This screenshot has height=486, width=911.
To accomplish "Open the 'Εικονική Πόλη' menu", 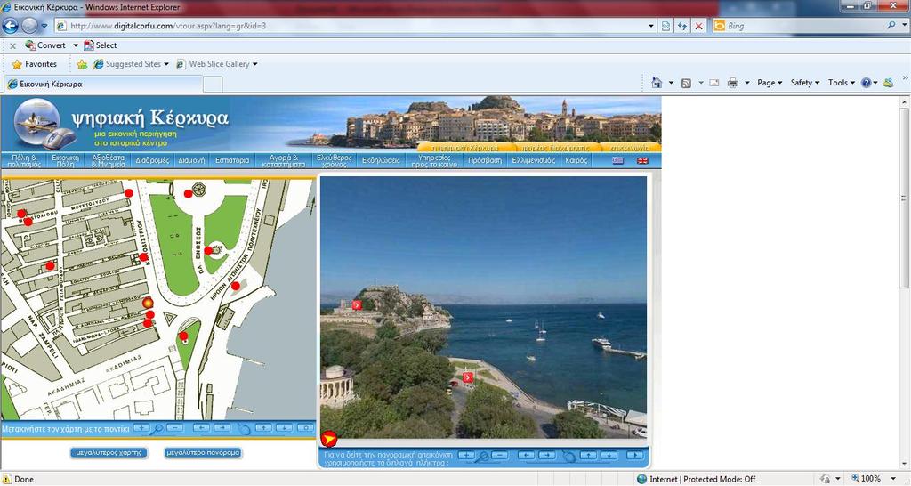I will coord(65,160).
